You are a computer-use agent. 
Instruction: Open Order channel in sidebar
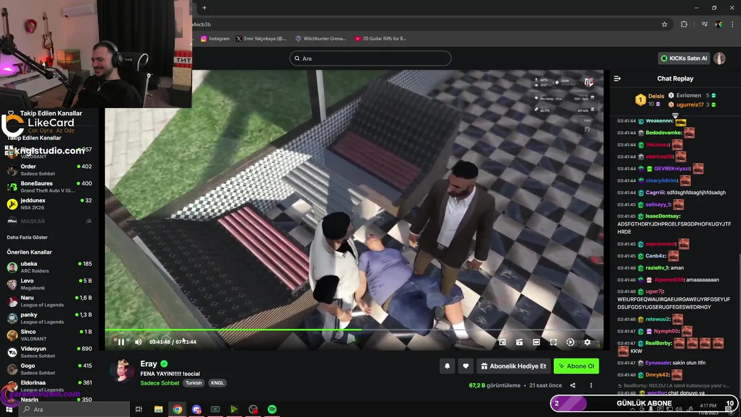click(49, 170)
